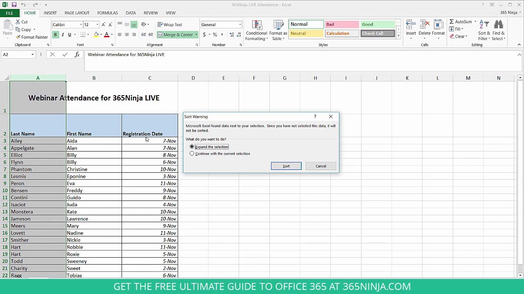524x294 pixels.
Task: Open Find & Select menu
Action: click(499, 31)
